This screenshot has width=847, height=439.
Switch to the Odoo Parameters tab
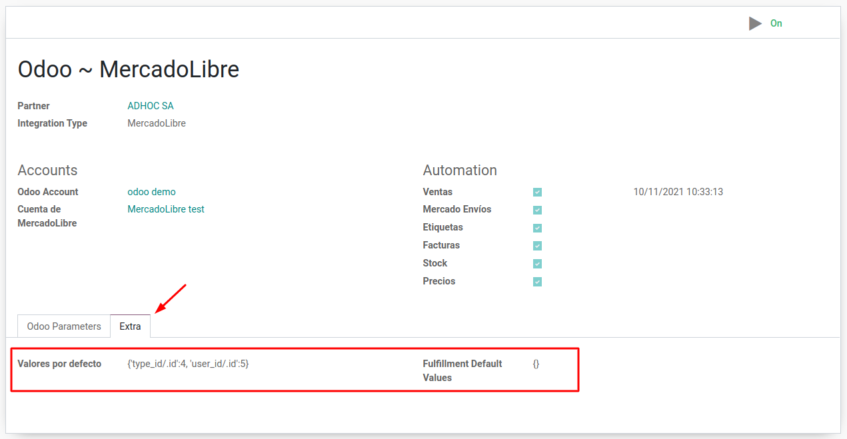click(x=64, y=326)
